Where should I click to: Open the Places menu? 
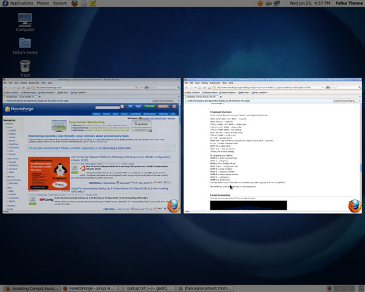coord(43,3)
